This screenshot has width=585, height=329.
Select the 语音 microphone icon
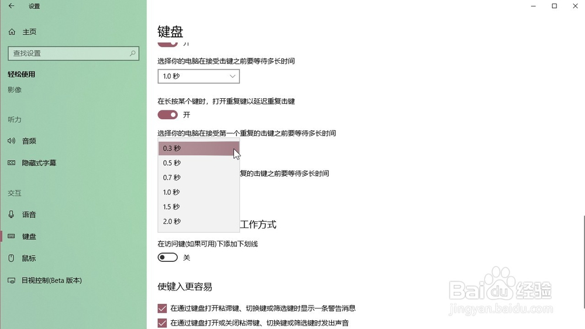(x=11, y=214)
